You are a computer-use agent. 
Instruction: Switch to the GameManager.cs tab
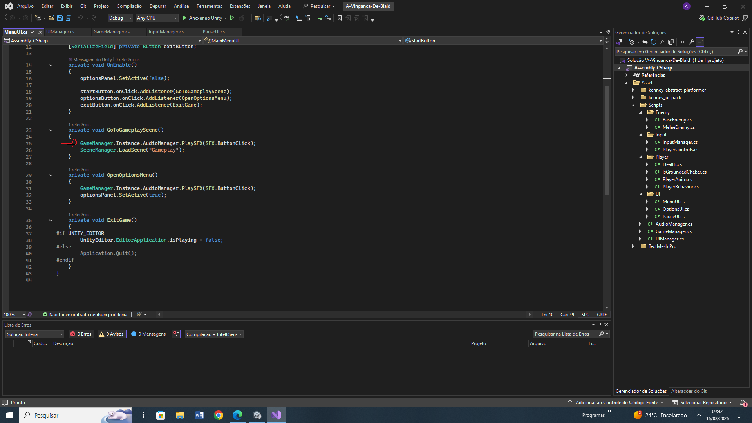click(112, 32)
